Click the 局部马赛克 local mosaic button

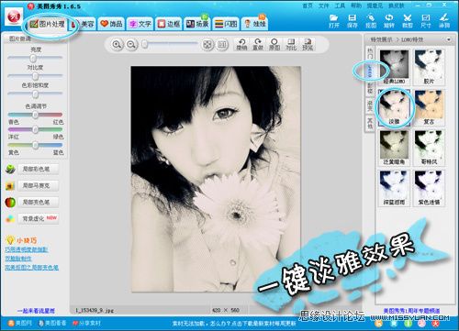39,185
